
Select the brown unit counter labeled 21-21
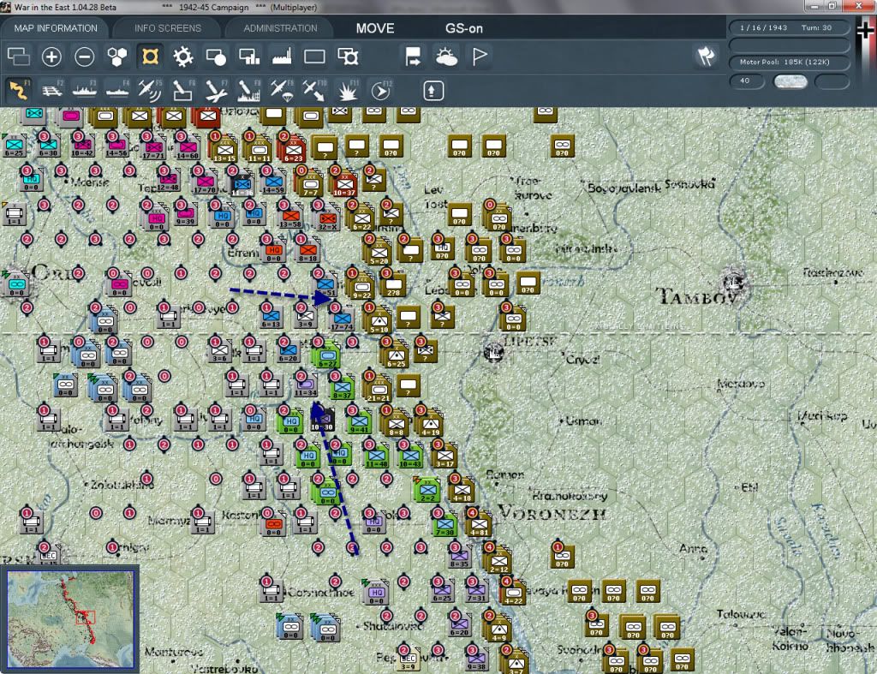(379, 388)
